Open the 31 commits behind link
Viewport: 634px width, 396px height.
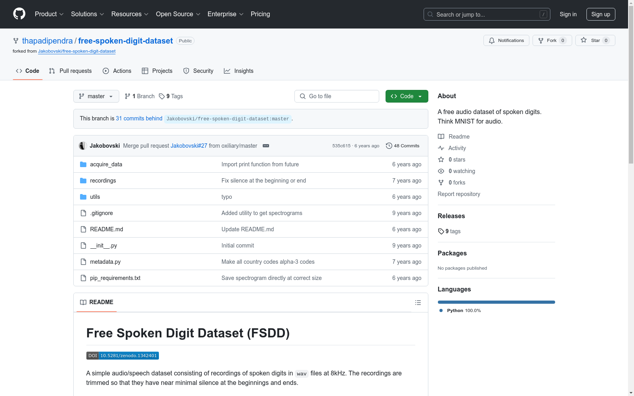[x=139, y=118]
